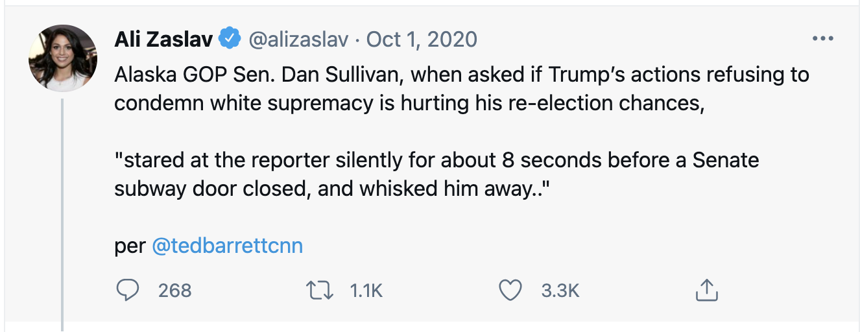The width and height of the screenshot is (860, 332).
Task: Click the 1.1K retweets count
Action: (366, 290)
